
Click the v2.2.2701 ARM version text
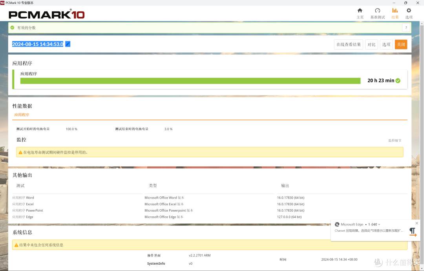point(199,255)
